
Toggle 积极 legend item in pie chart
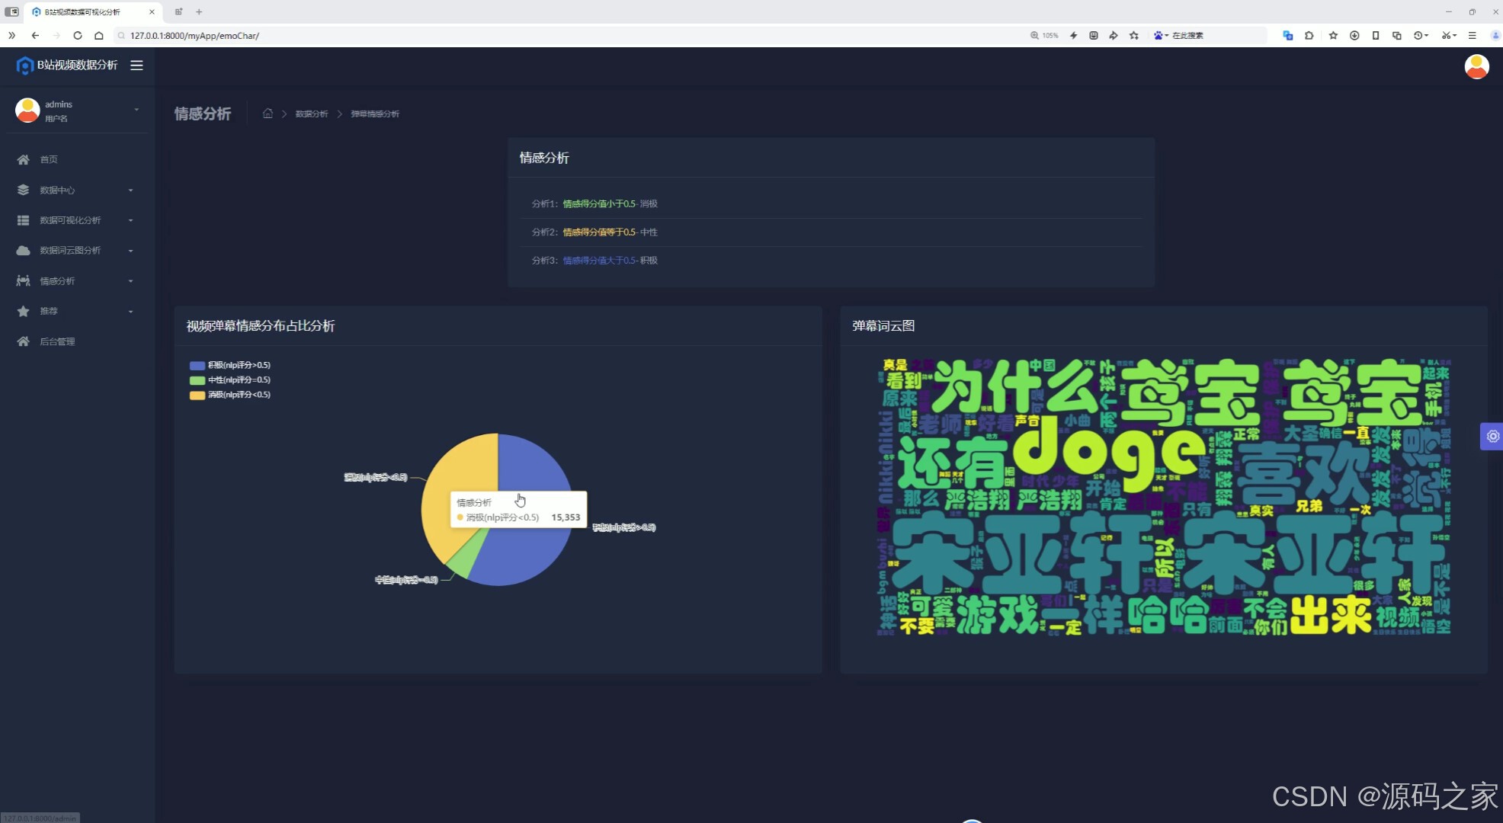coord(230,365)
